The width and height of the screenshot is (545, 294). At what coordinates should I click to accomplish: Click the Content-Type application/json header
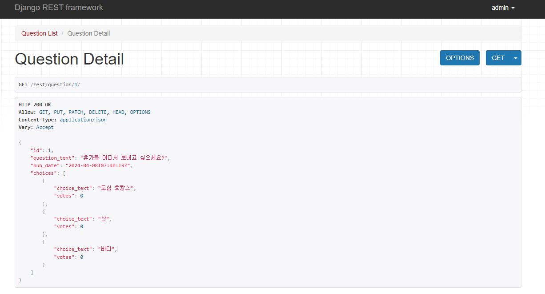tap(63, 120)
